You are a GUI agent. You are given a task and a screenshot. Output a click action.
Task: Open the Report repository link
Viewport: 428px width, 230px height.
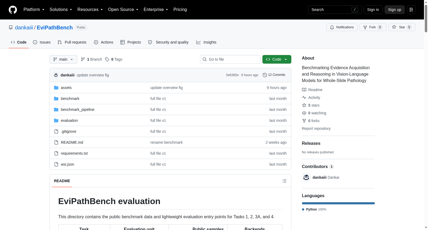tap(316, 128)
